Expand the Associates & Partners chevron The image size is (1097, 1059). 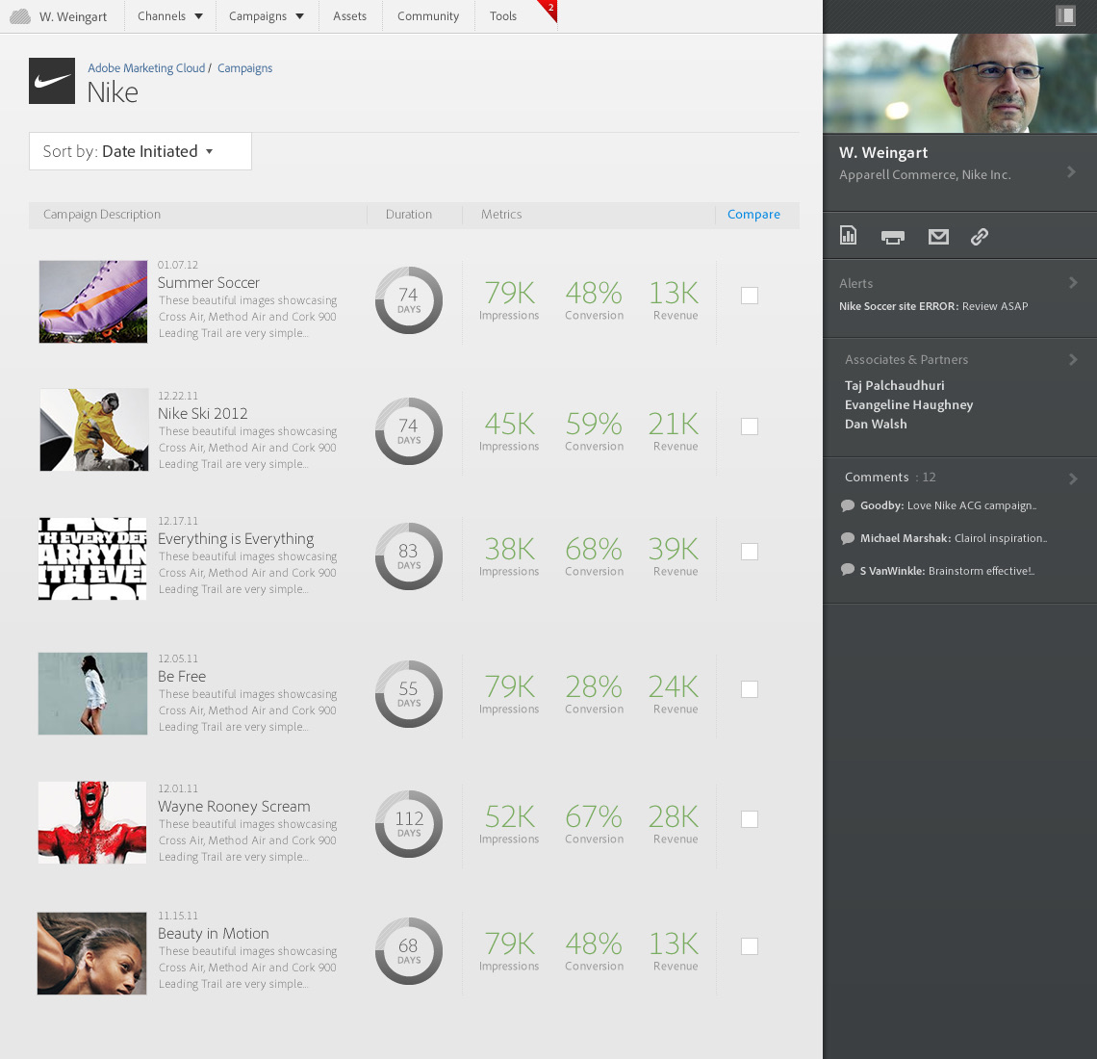(1073, 360)
